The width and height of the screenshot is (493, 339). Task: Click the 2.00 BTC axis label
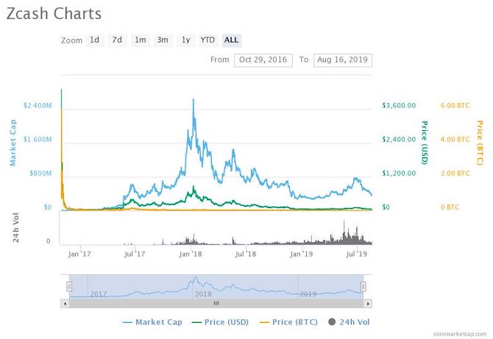(x=455, y=174)
